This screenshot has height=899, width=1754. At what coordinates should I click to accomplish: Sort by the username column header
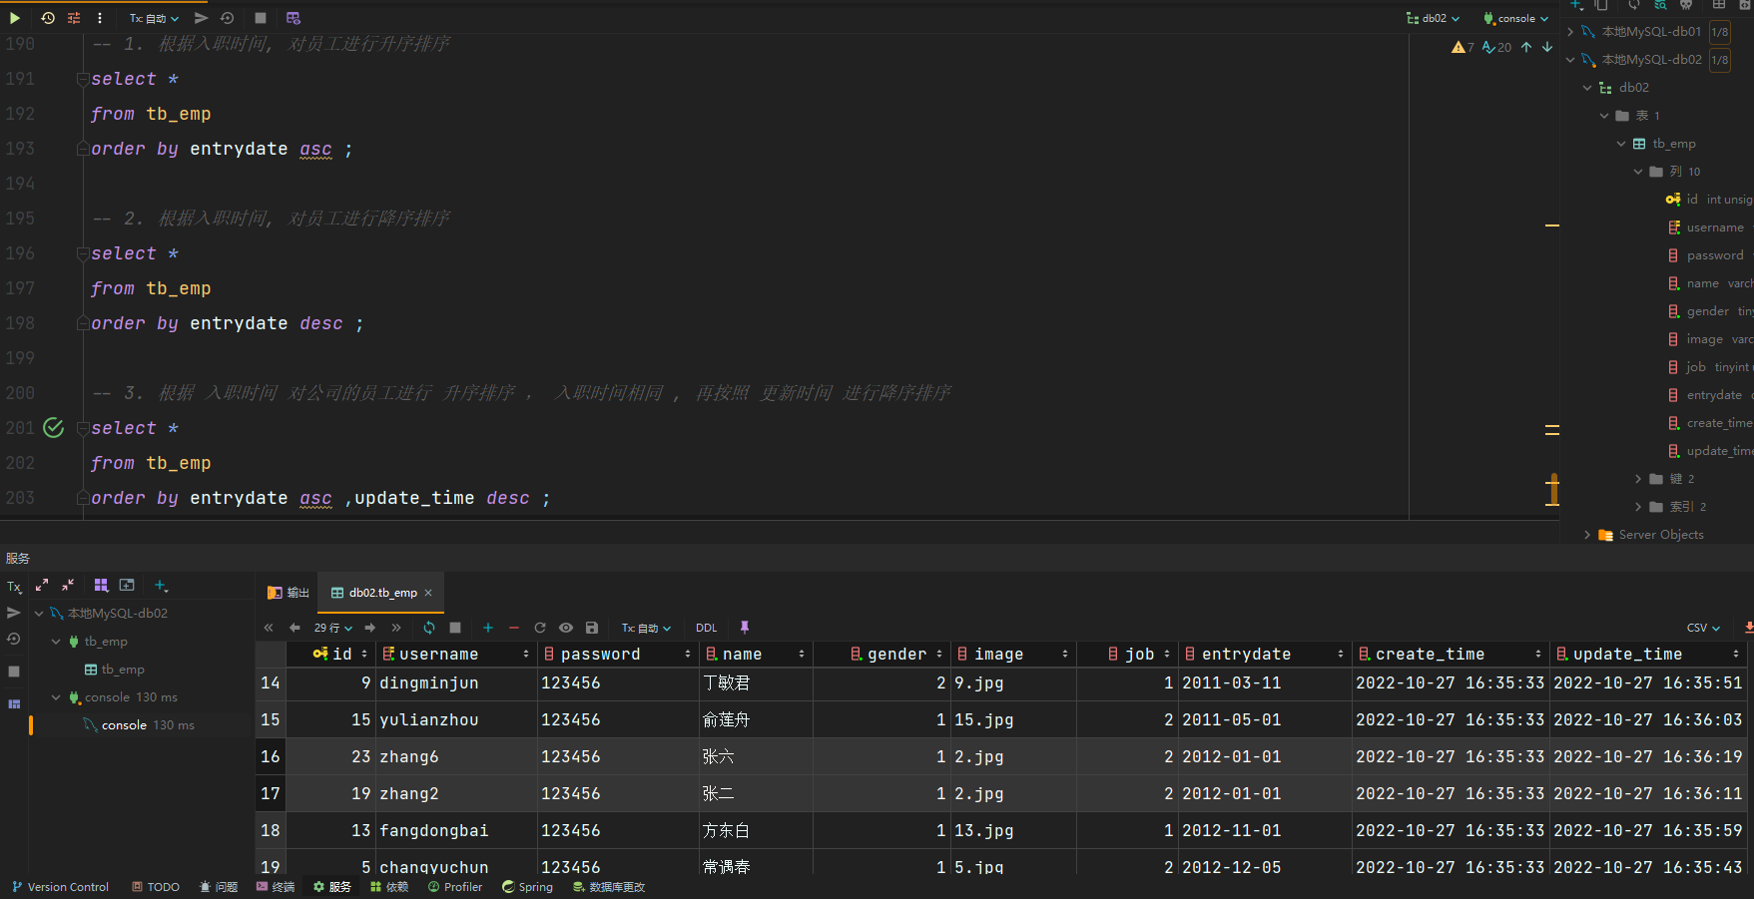[x=457, y=655]
